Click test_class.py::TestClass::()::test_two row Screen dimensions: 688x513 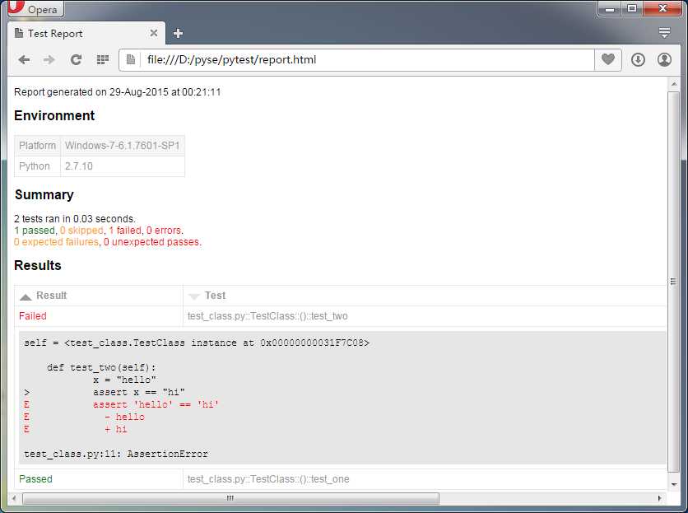tap(267, 316)
